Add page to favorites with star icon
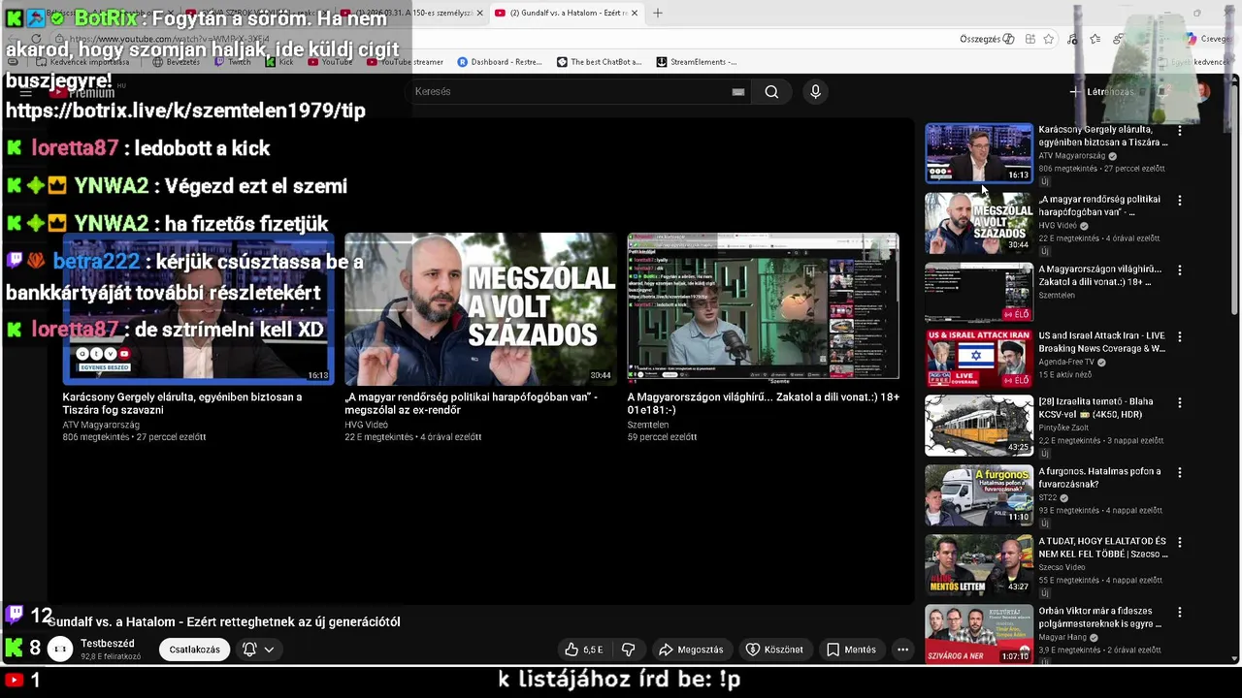This screenshot has height=698, width=1242. tap(1049, 39)
